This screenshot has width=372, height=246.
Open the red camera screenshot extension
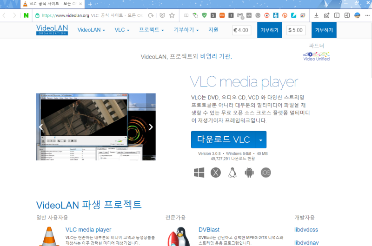tap(266, 15)
